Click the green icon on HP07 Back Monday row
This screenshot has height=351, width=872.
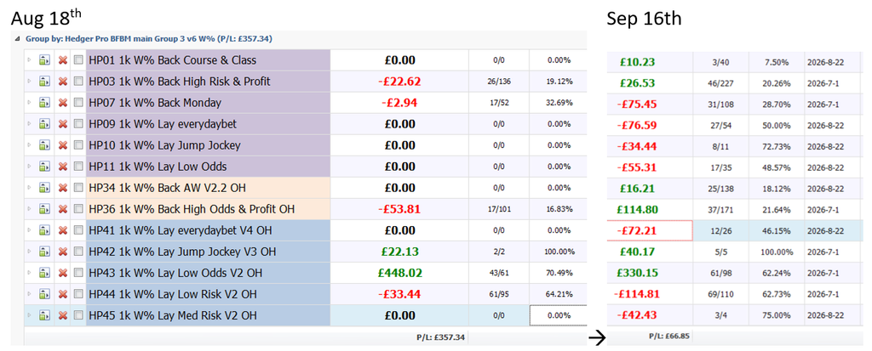tap(44, 103)
